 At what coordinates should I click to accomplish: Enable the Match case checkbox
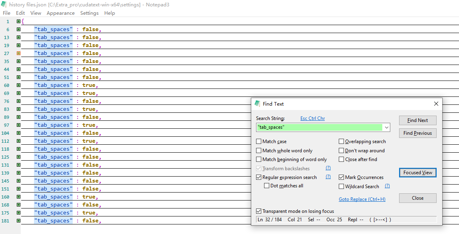pyautogui.click(x=259, y=142)
